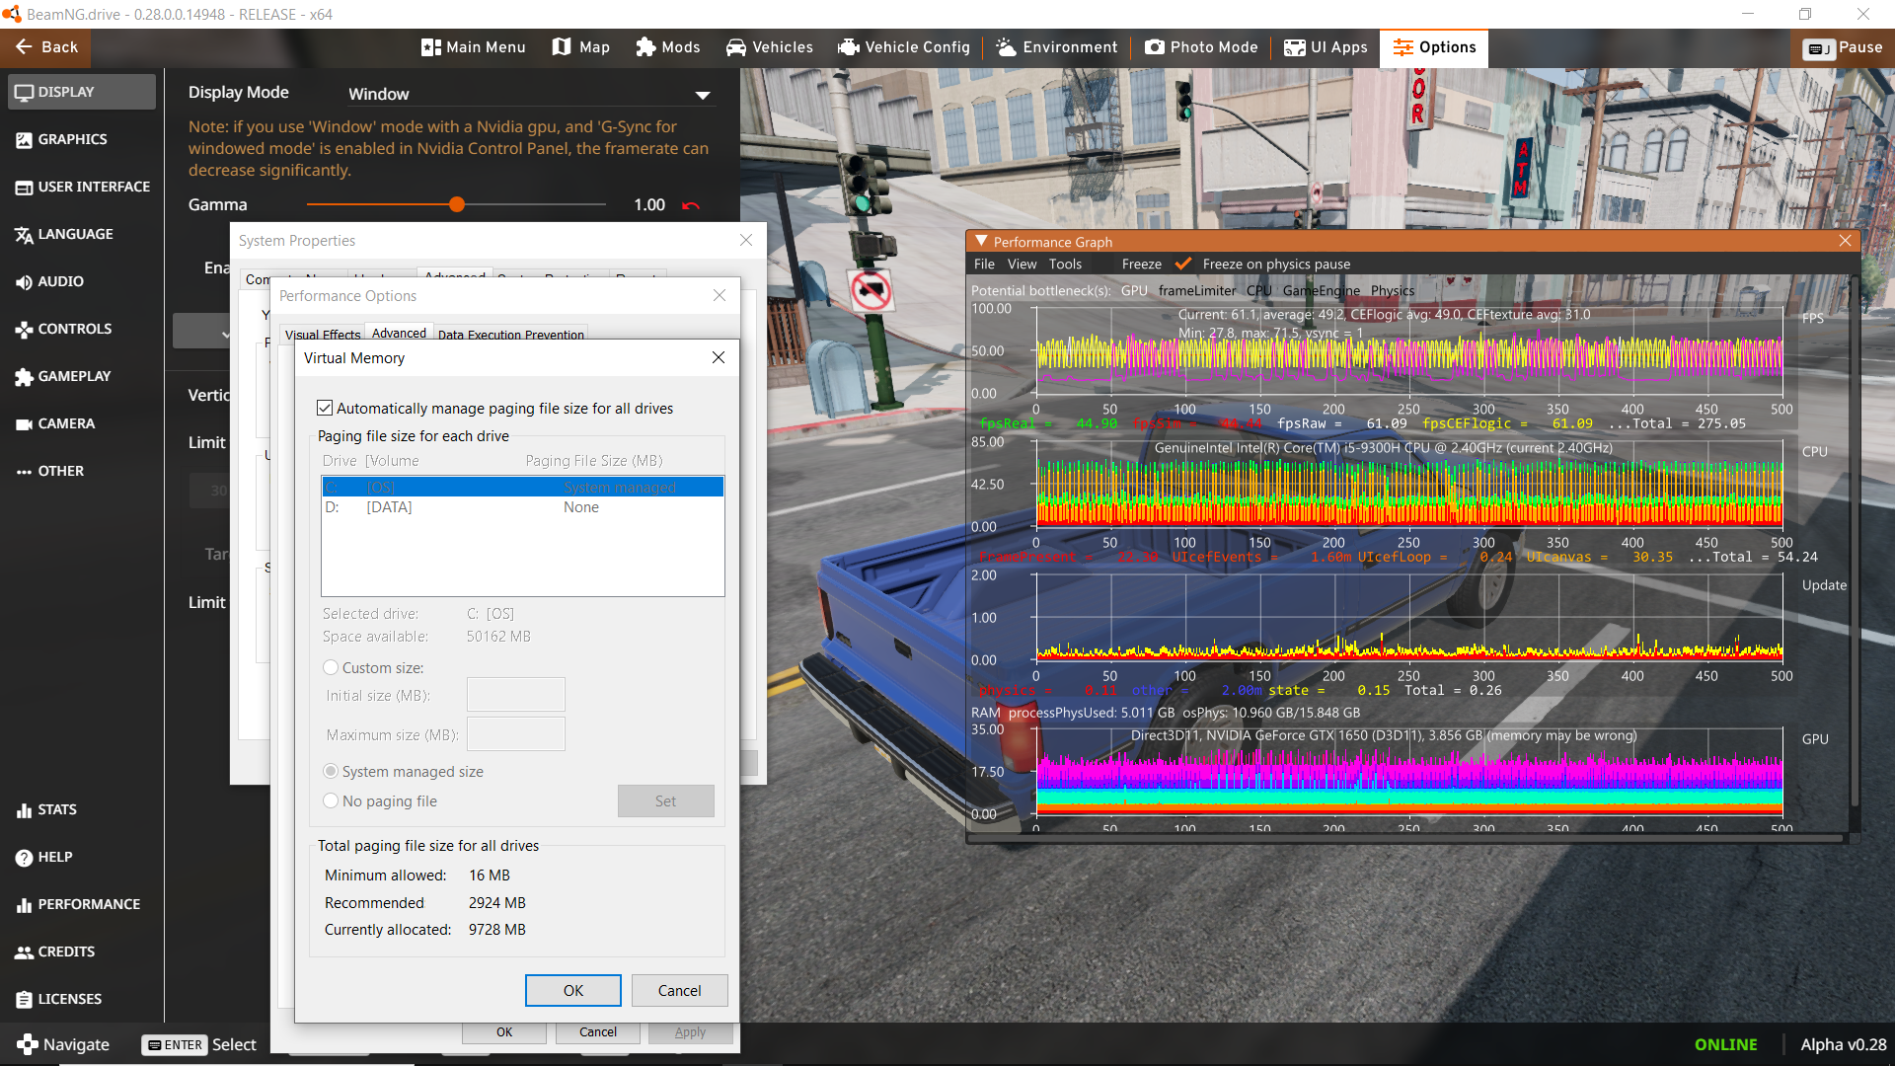The height and width of the screenshot is (1066, 1895).
Task: Open User Interface settings category
Action: [82, 187]
